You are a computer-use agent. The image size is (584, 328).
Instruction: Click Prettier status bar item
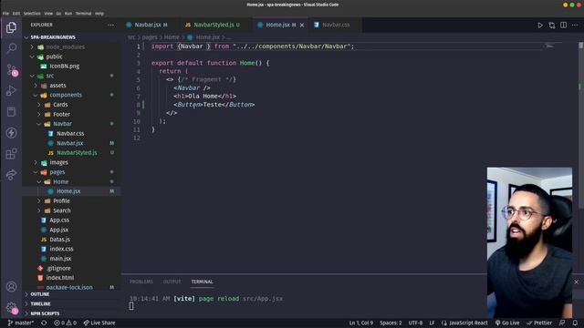click(539, 323)
